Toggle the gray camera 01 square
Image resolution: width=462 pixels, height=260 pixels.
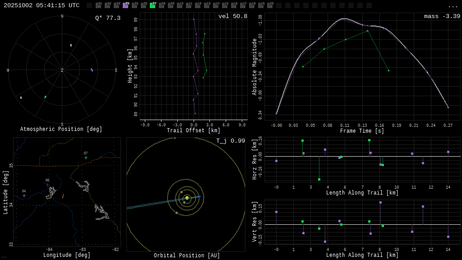(x=98, y=5)
